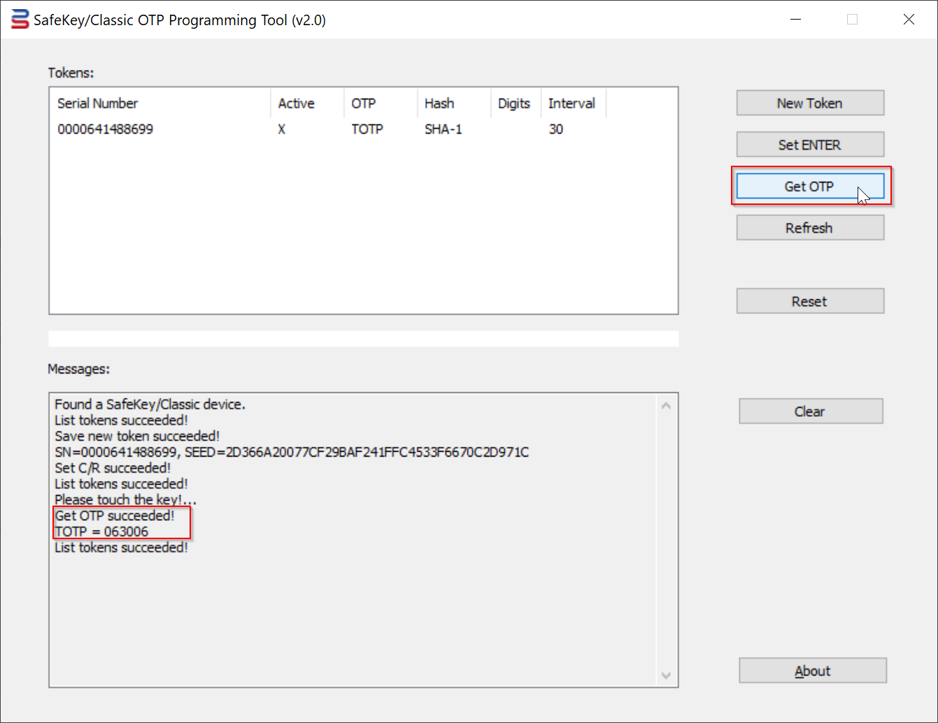
Task: Click the Interval column header
Action: [571, 103]
